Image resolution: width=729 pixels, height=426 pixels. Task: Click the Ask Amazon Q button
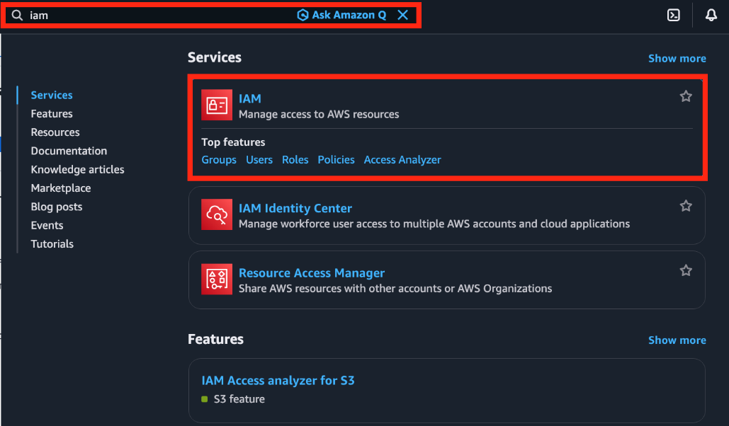coord(341,15)
